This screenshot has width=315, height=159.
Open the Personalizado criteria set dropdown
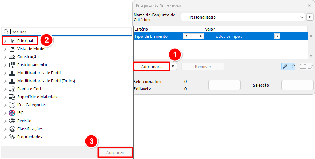(243, 17)
